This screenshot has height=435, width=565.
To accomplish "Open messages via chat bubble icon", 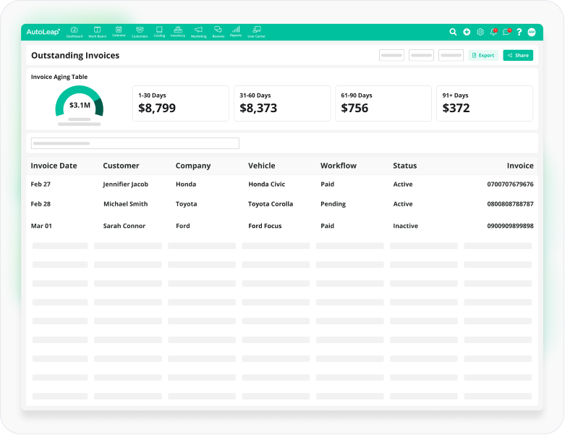I will tap(506, 32).
